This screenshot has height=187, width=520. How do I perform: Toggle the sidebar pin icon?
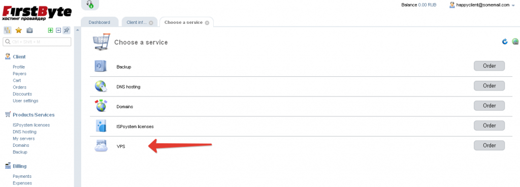[67, 30]
